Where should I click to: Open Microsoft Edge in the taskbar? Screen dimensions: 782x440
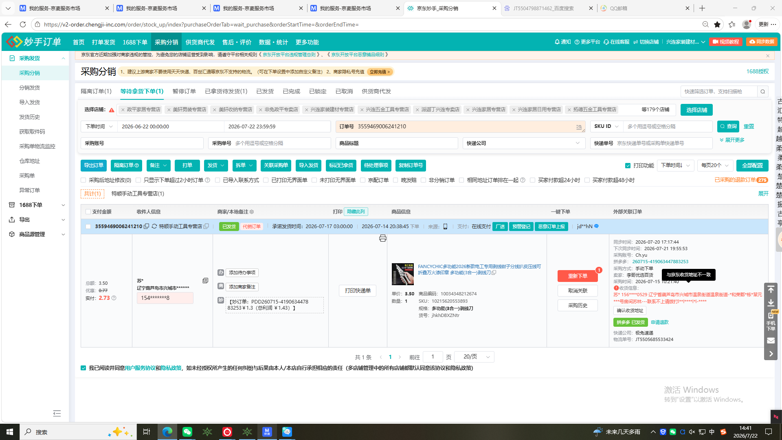click(167, 432)
